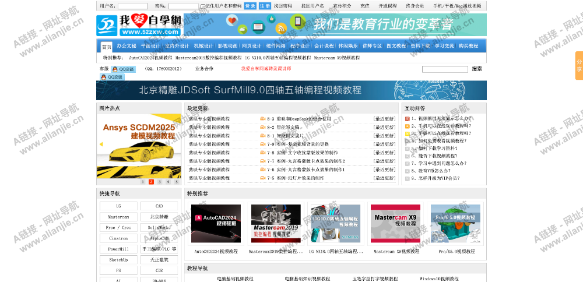The image size is (583, 282).
Task: Open the 影视动画 navigation item
Action: coord(227,46)
